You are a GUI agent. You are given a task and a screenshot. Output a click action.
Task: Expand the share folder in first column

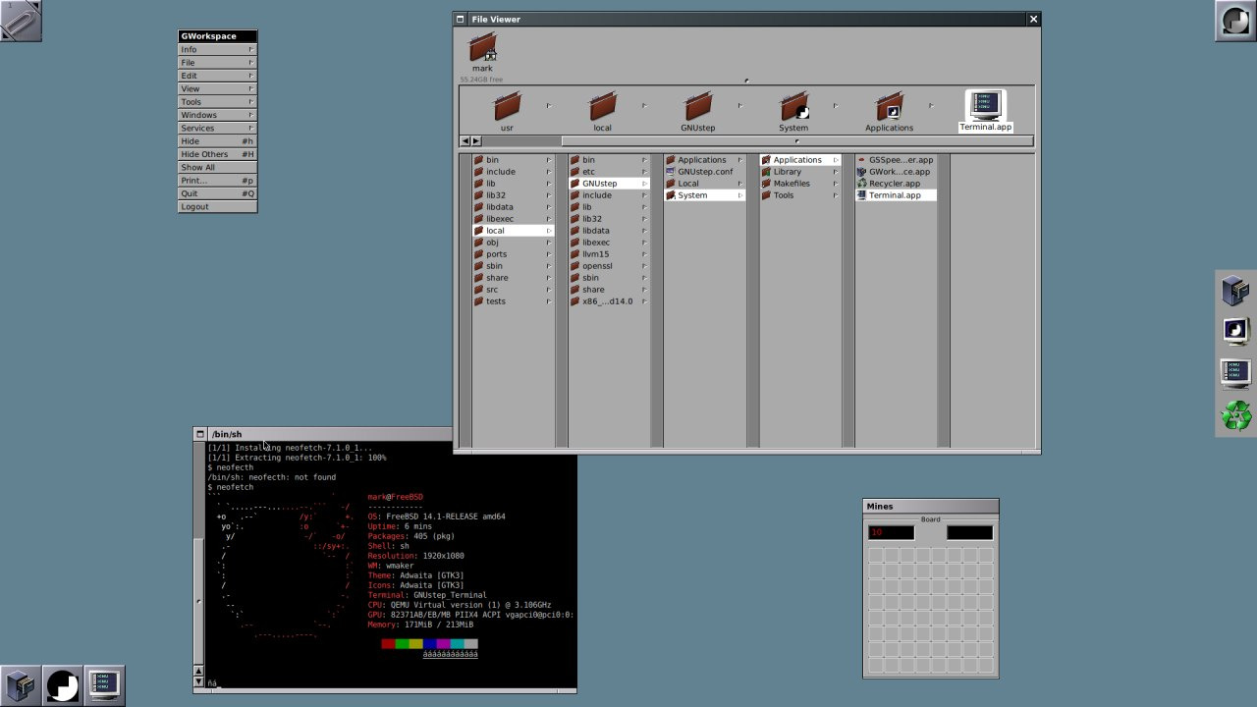pyautogui.click(x=497, y=278)
